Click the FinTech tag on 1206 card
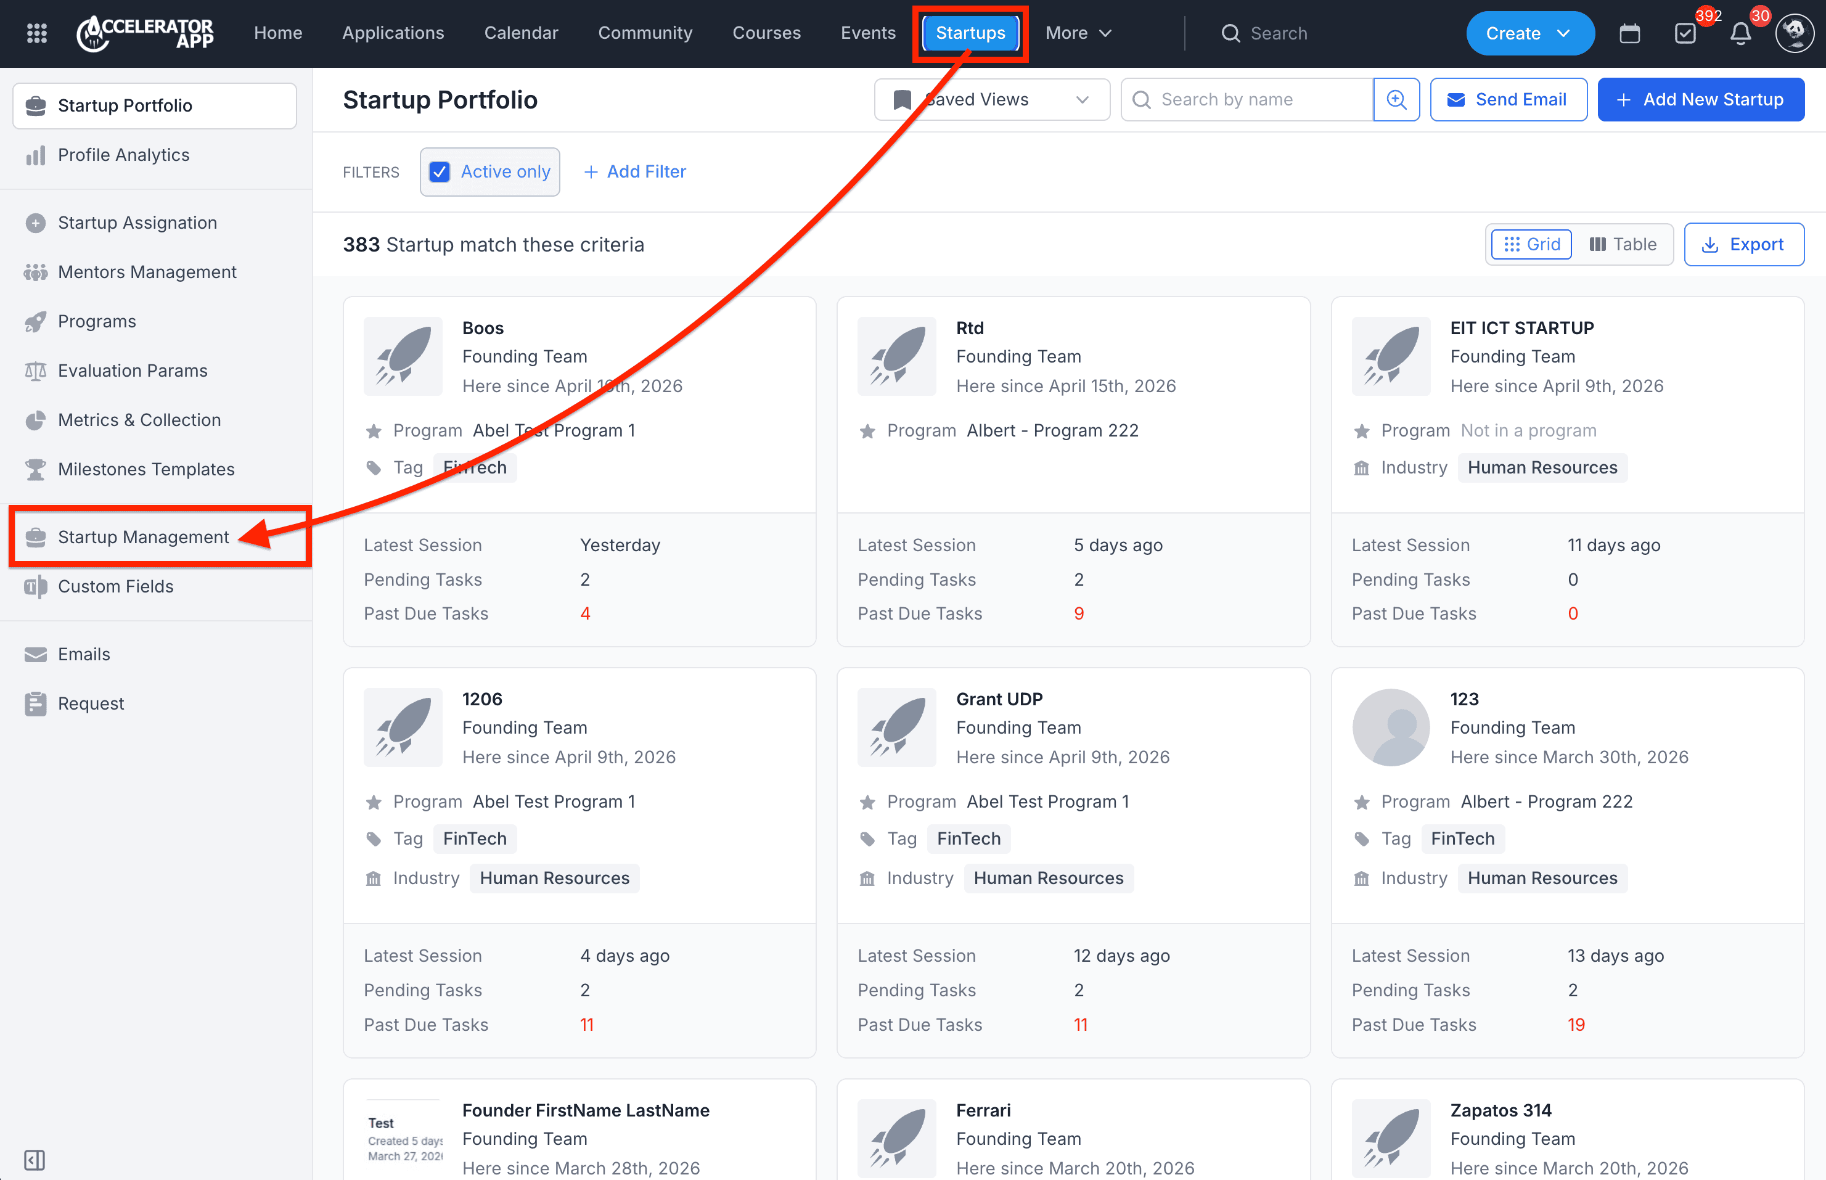Image resolution: width=1826 pixels, height=1180 pixels. 474,838
